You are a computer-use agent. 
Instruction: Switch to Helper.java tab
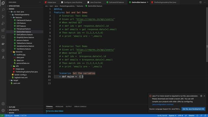[50, 2]
